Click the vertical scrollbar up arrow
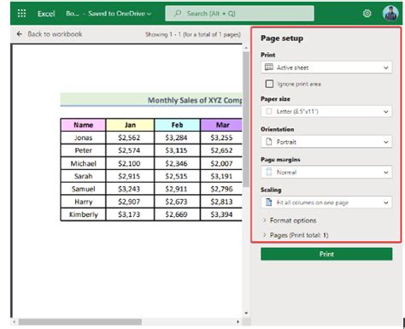This screenshot has height=329, width=405. (246, 48)
